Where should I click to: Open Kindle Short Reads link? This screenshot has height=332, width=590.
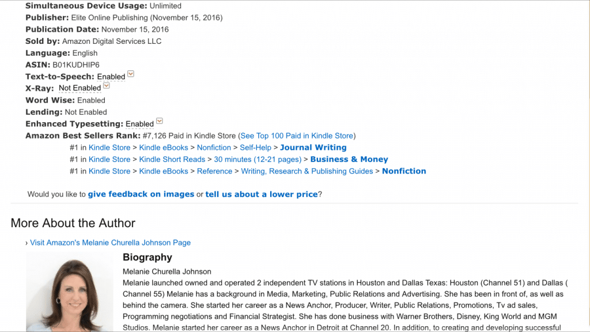[172, 159]
